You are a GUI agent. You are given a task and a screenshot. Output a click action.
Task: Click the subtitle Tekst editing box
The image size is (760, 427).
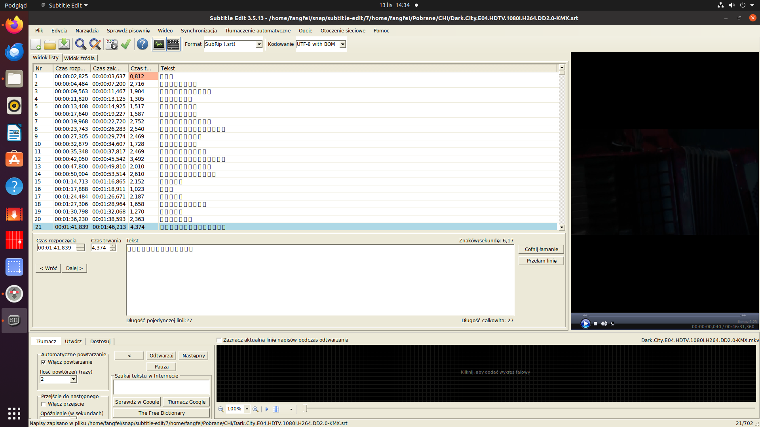[x=320, y=280]
